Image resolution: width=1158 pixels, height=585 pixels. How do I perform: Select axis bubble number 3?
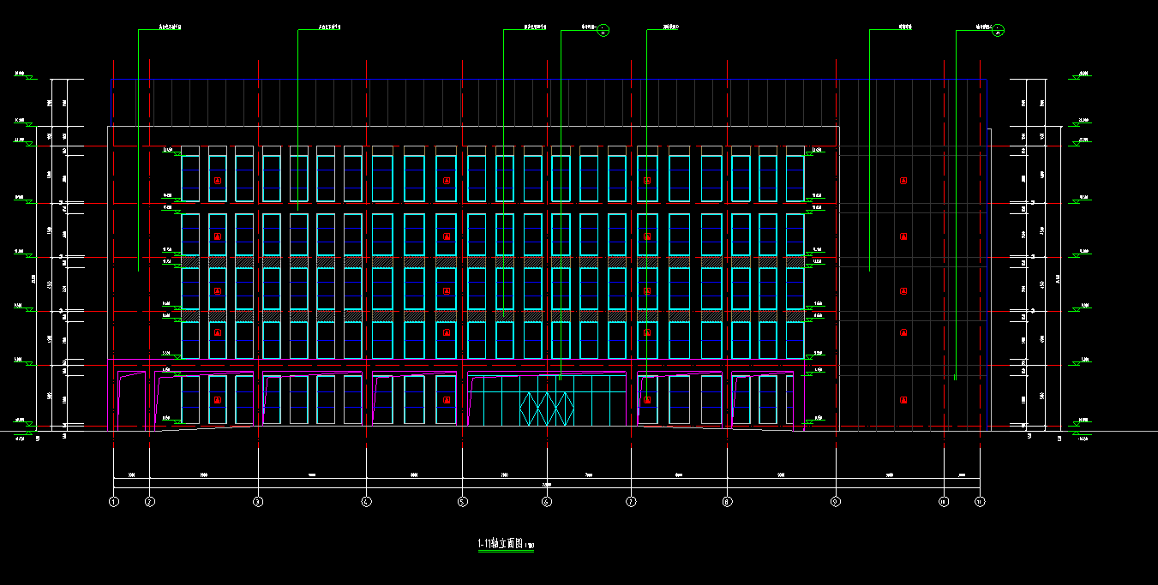click(x=258, y=502)
